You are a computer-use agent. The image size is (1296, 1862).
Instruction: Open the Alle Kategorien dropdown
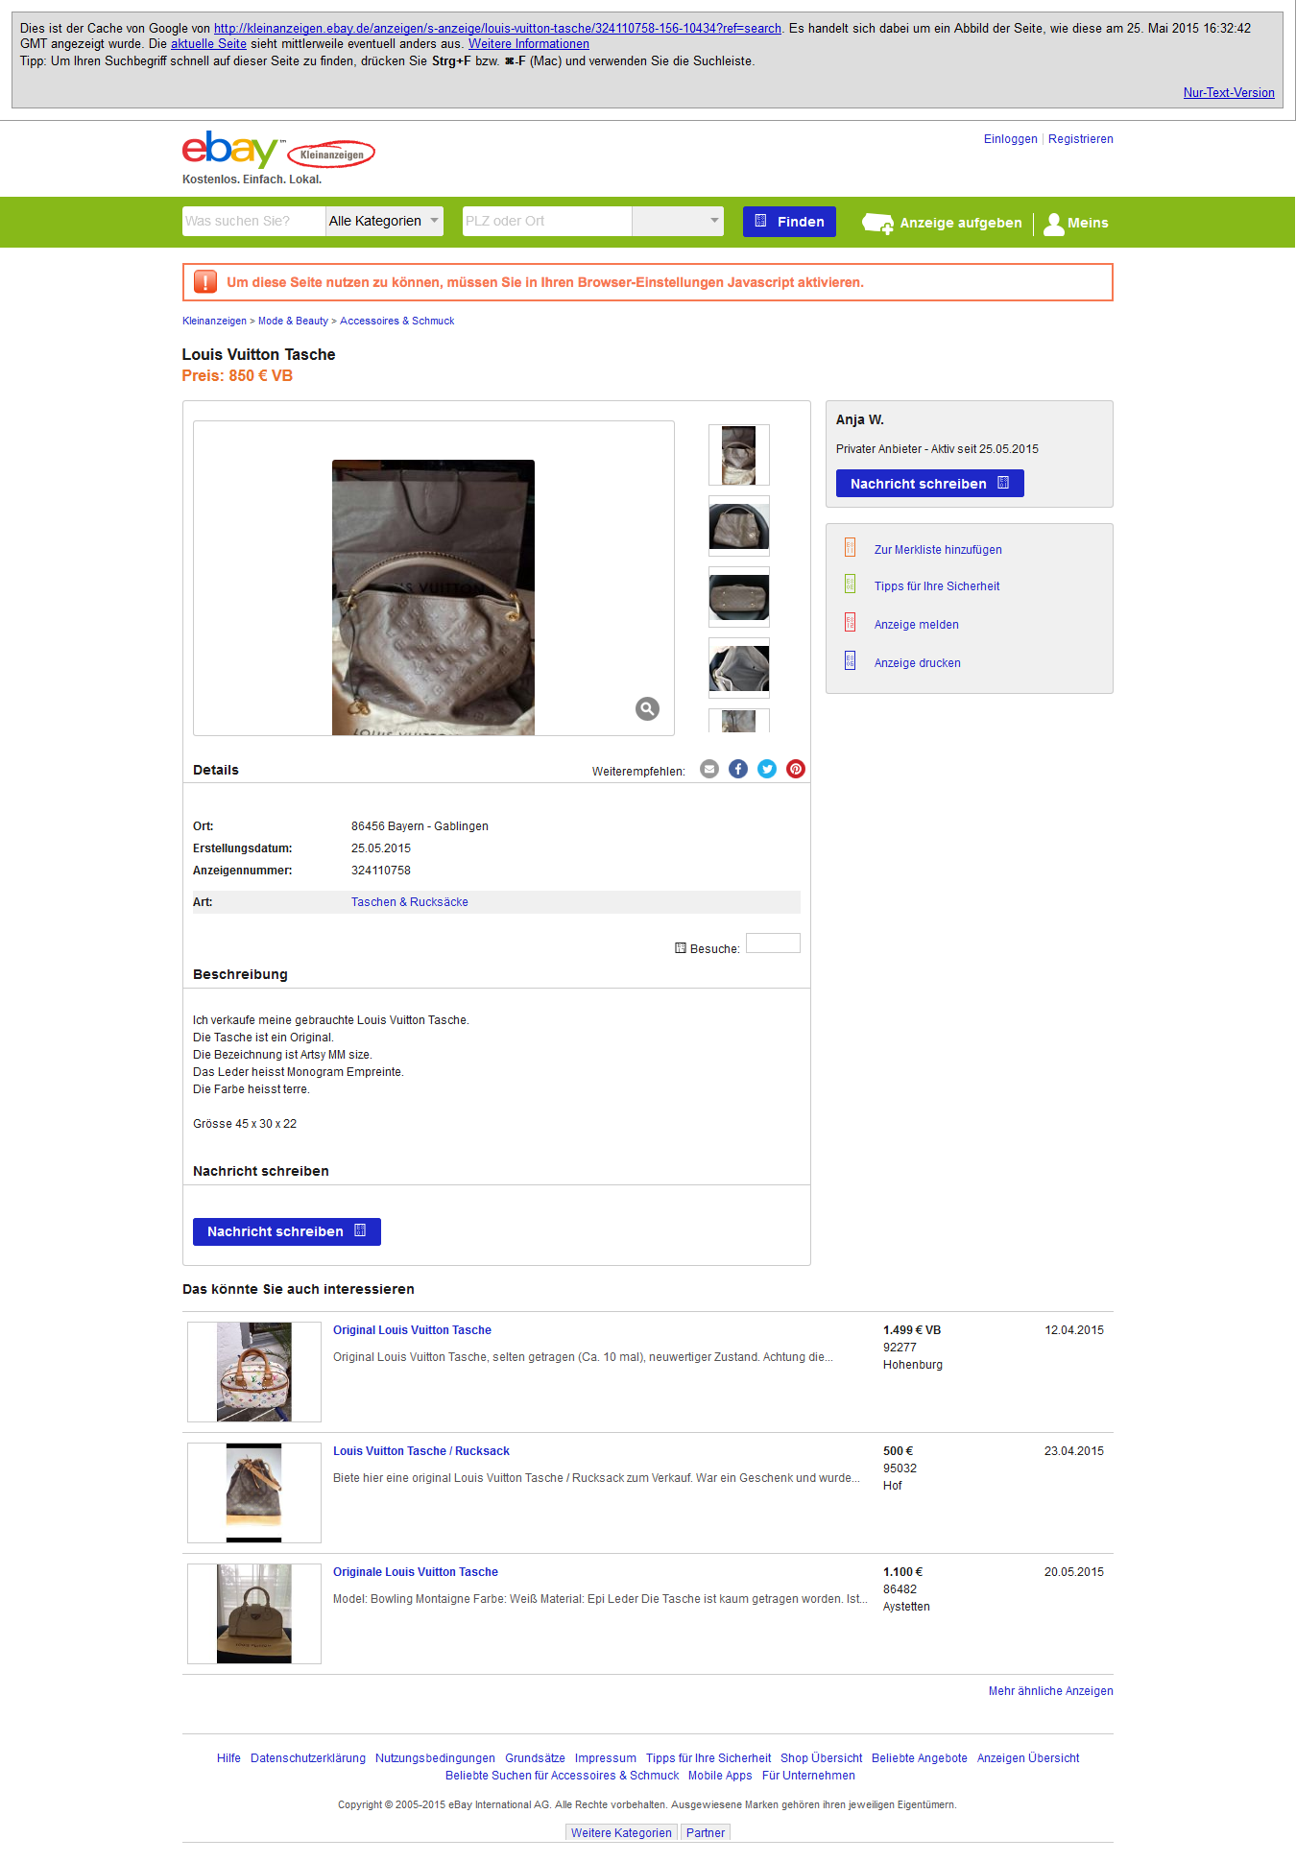point(385,221)
